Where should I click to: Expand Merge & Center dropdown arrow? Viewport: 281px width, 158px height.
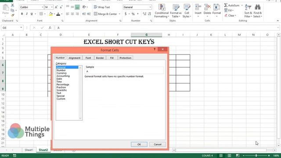point(119,14)
